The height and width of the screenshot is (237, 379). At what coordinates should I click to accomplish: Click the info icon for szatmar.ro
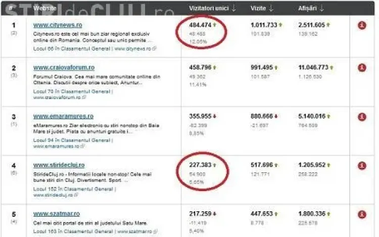pos(362,215)
